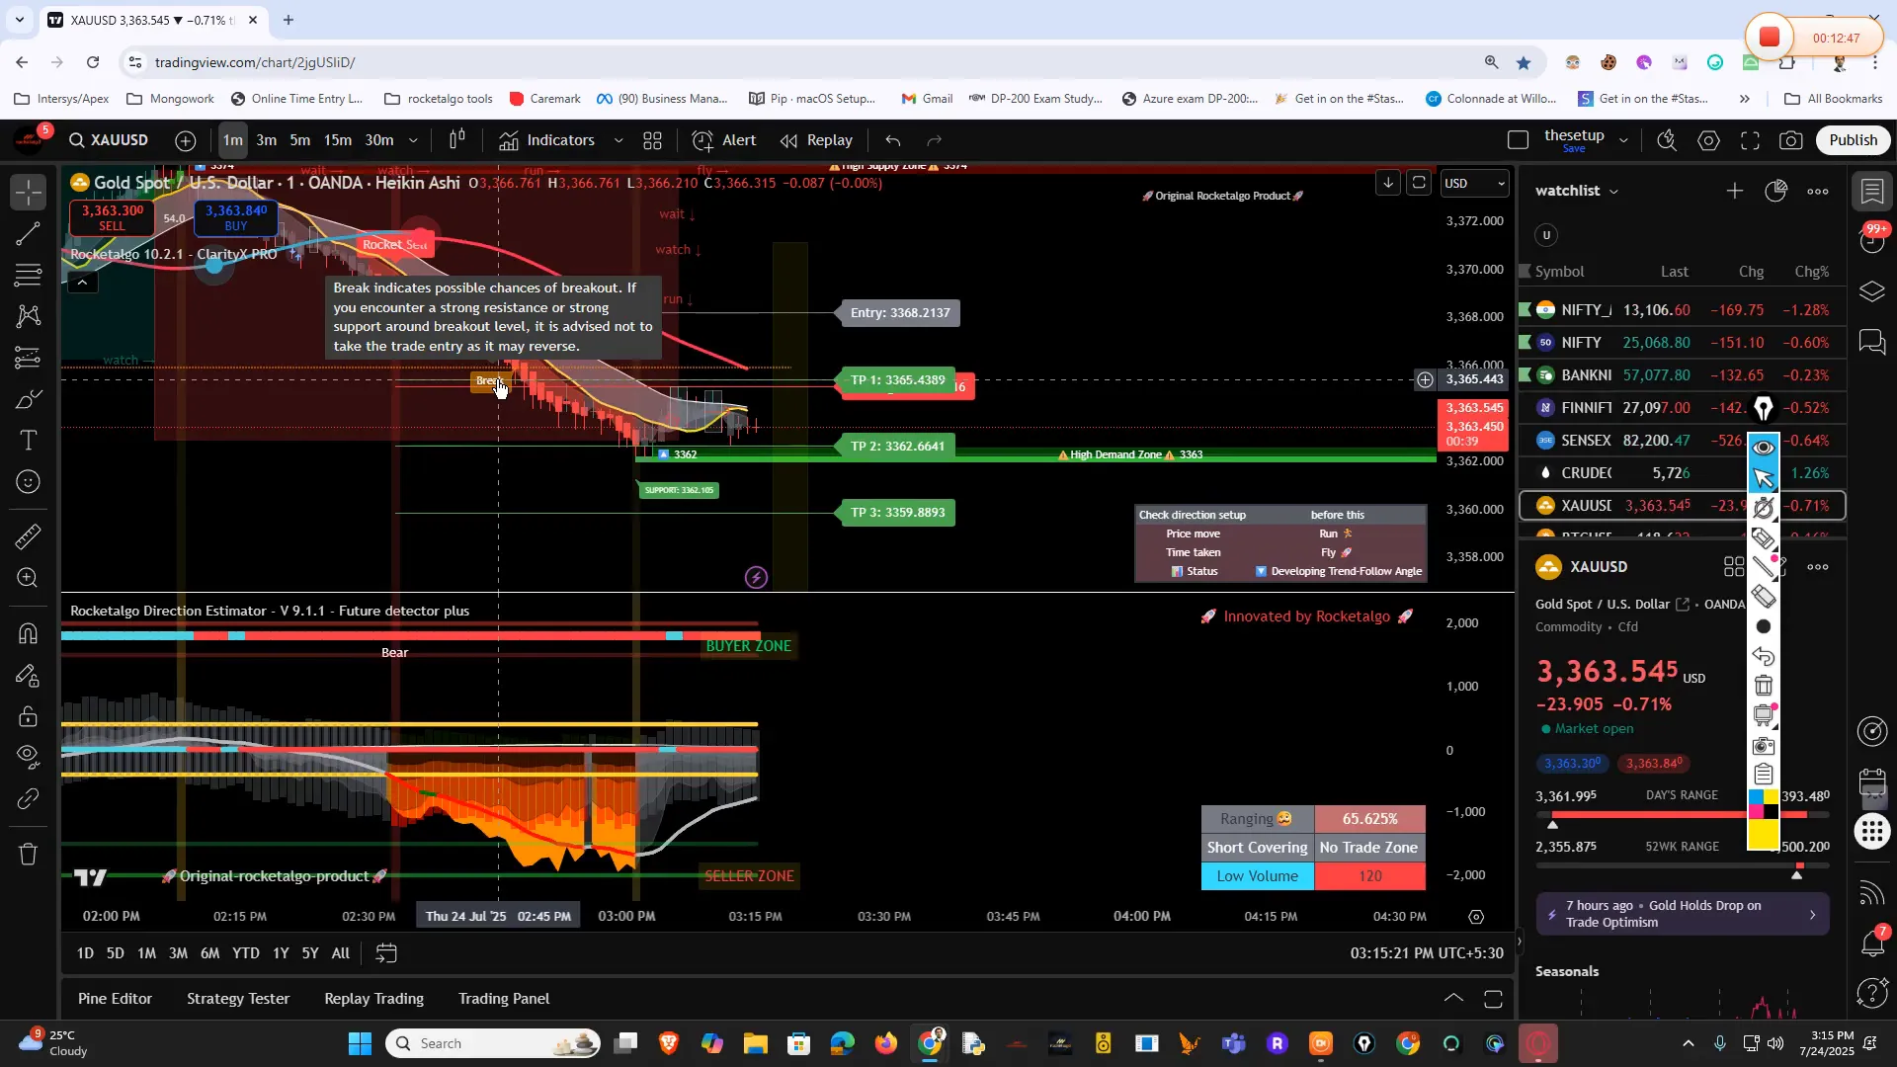Viewport: 1897px width, 1067px height.
Task: Open the USD currency dropdown
Action: tap(1473, 183)
